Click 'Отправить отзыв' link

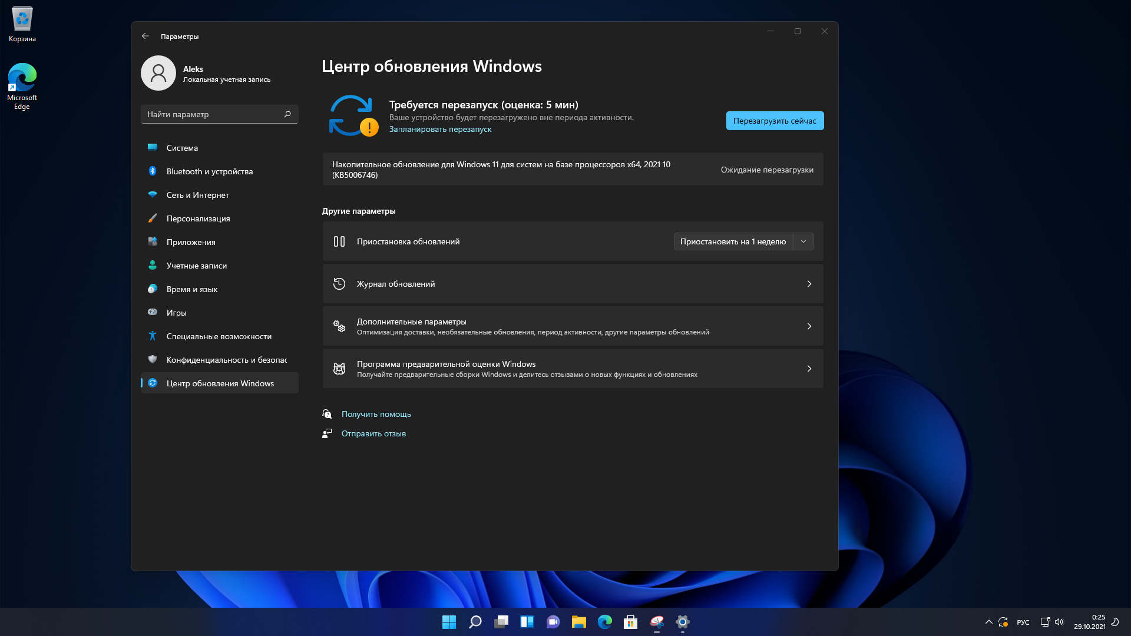[373, 434]
